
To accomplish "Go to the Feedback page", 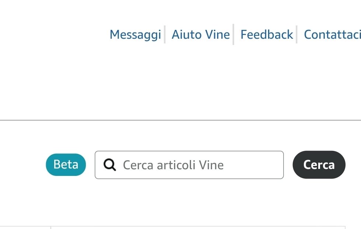I will [x=267, y=35].
